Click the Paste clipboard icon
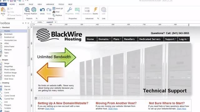This screenshot has width=200, height=112. 3,11
